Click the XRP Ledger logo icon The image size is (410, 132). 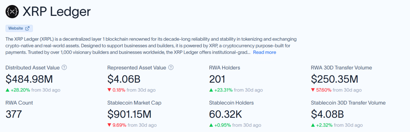tap(12, 12)
